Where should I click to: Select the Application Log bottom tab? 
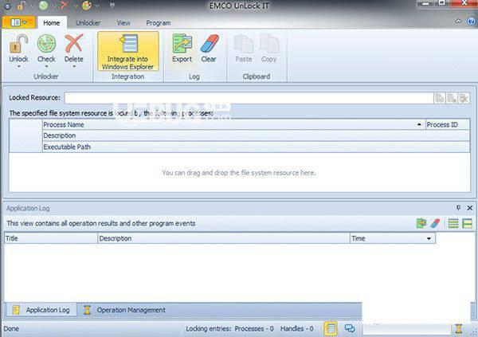click(x=41, y=310)
